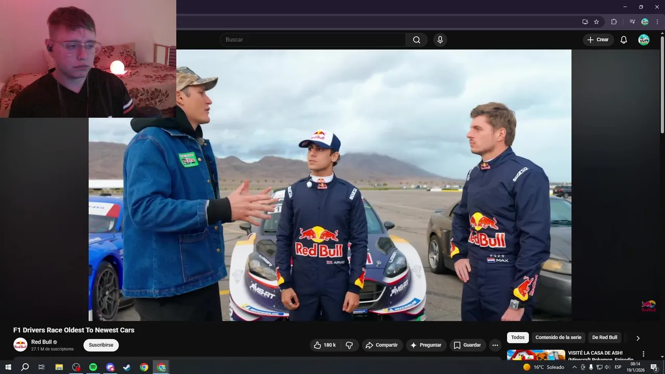
Task: Open OBS Studio from the taskbar
Action: [x=76, y=367]
